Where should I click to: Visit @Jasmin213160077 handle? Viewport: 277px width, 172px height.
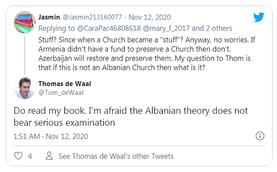click(x=92, y=17)
